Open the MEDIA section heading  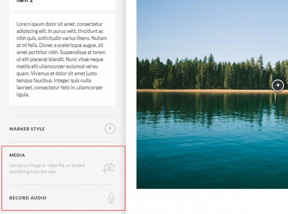[17, 155]
